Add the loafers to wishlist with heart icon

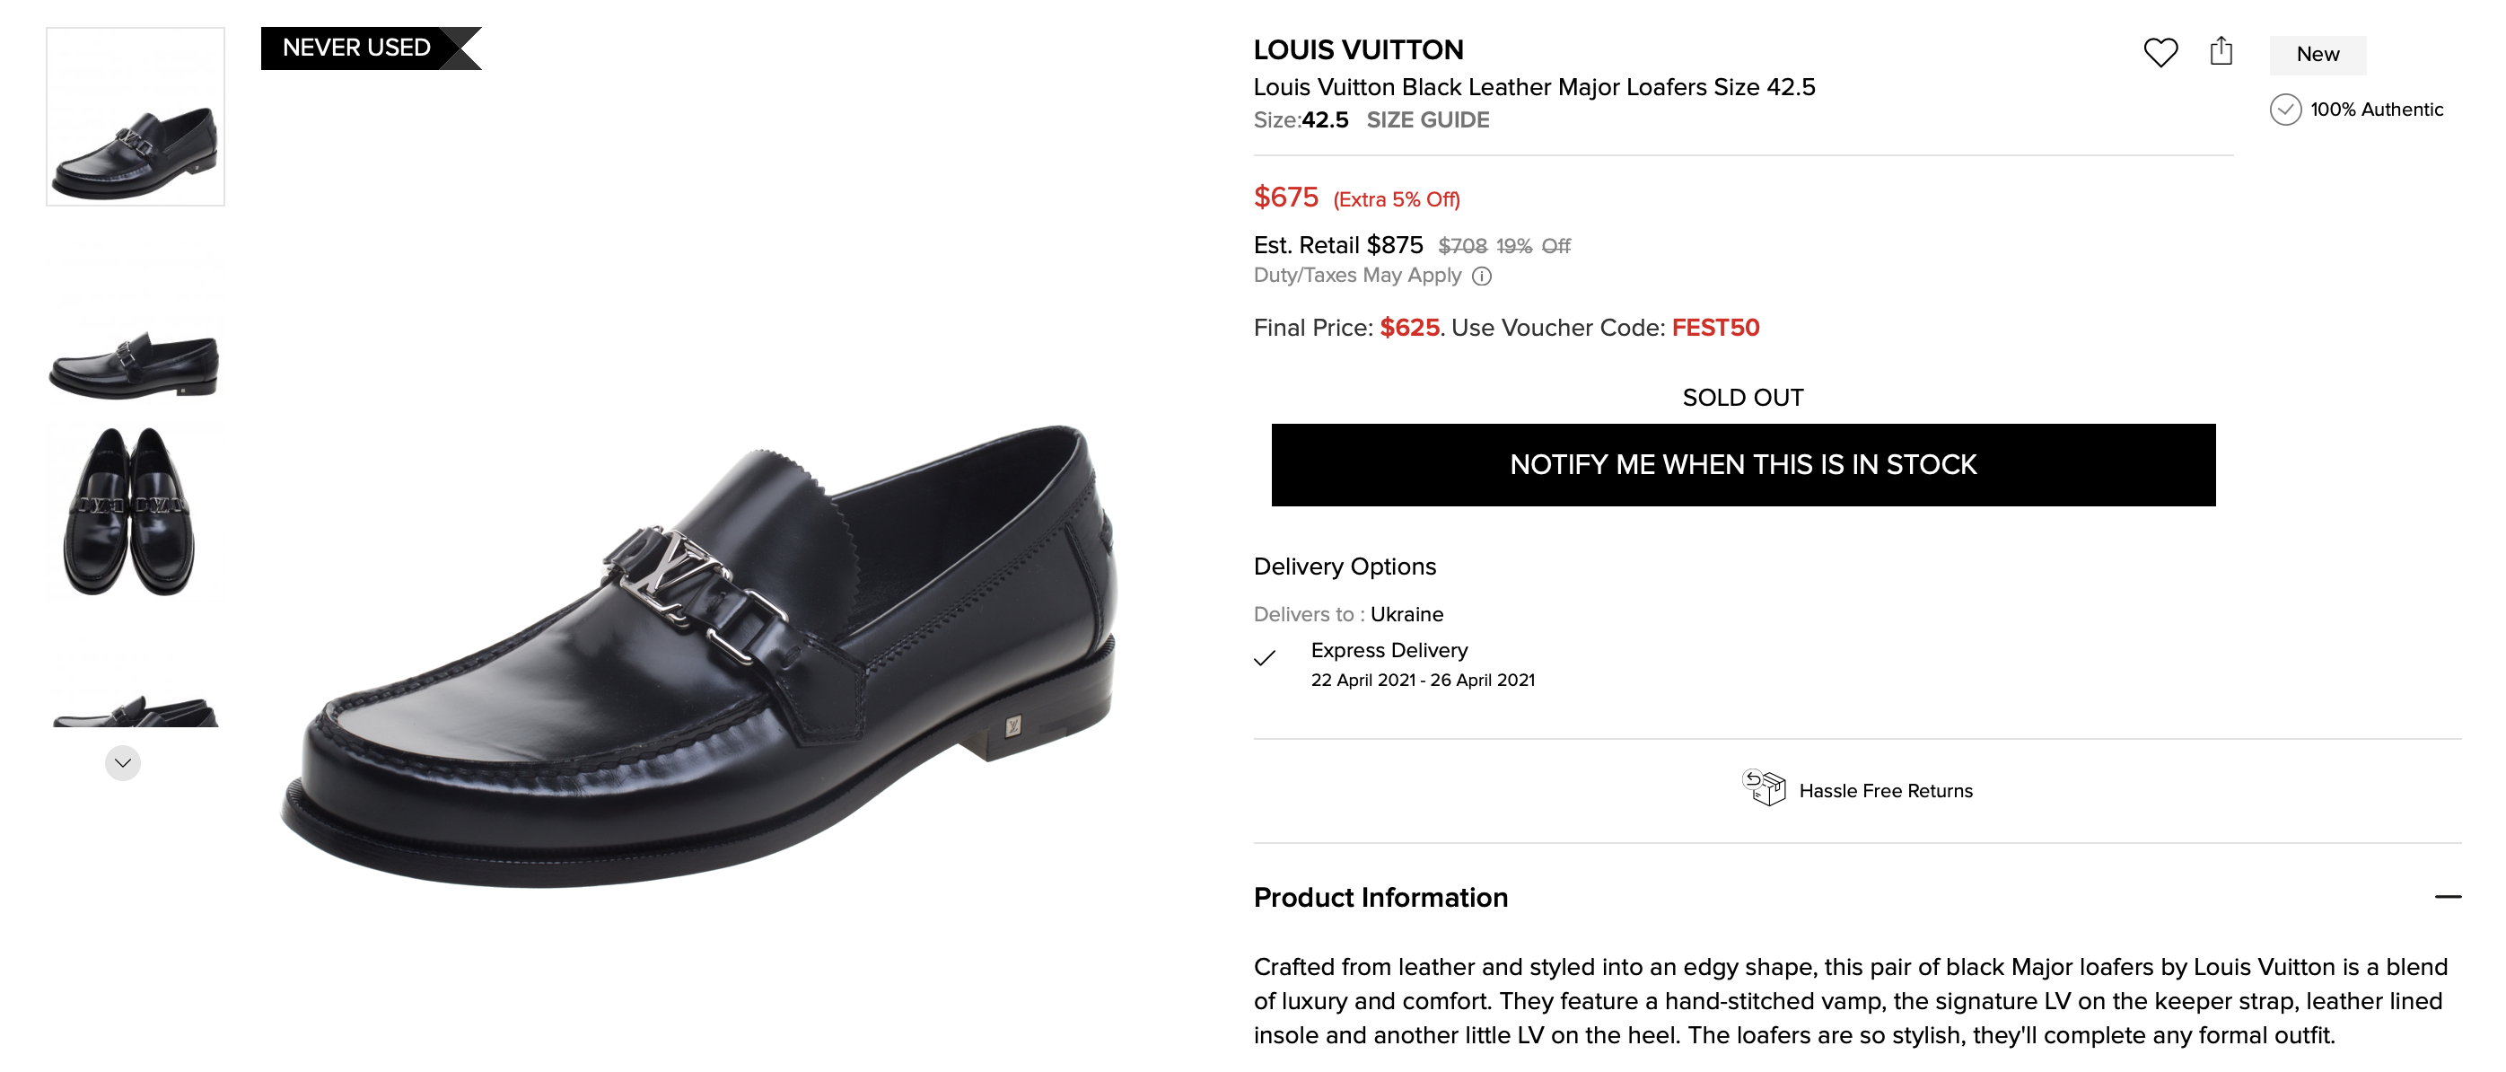2160,53
